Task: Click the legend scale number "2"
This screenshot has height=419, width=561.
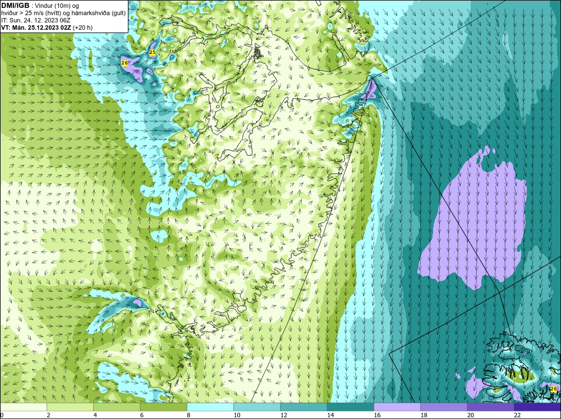Action: pos(48,415)
